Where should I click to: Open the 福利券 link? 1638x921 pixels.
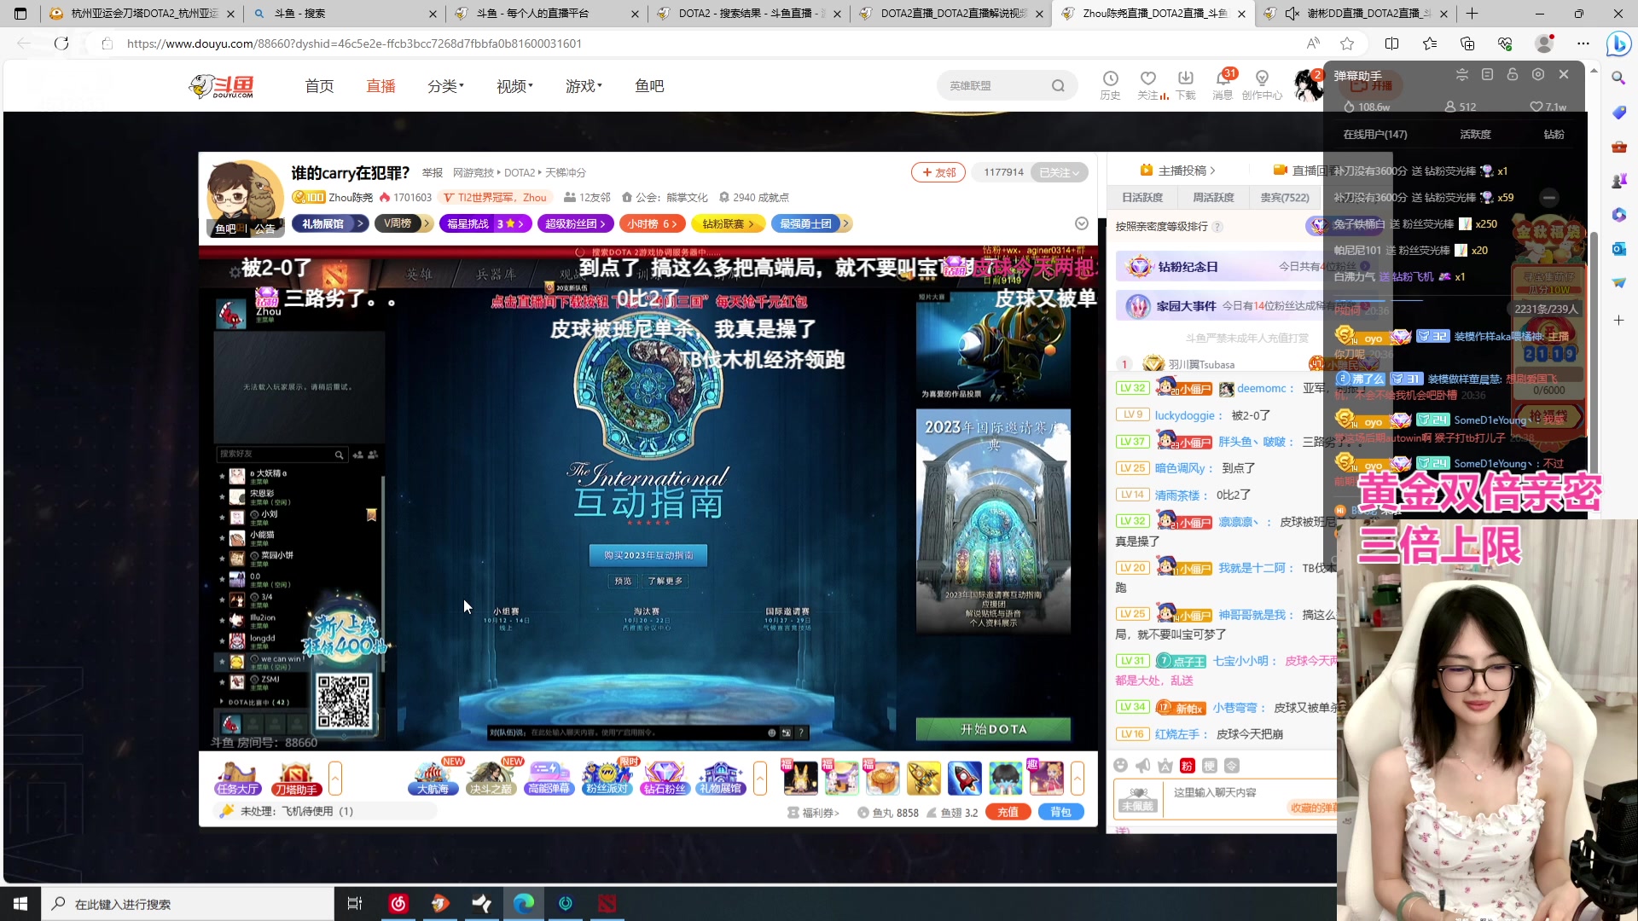tap(814, 813)
